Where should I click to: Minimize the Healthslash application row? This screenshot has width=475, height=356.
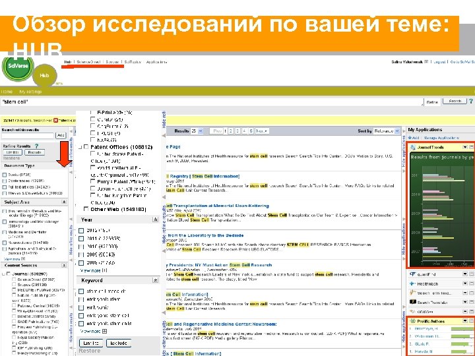coord(471,283)
